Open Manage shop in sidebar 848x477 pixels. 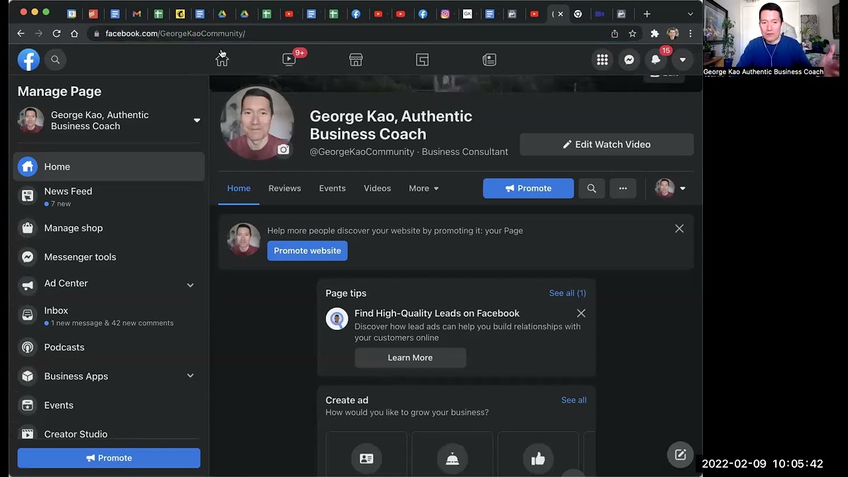click(x=109, y=228)
